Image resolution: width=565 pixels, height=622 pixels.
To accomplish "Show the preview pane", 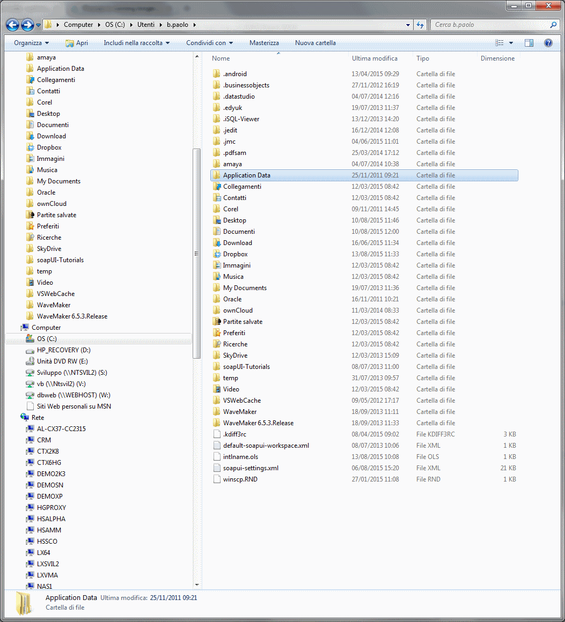I will pyautogui.click(x=529, y=43).
